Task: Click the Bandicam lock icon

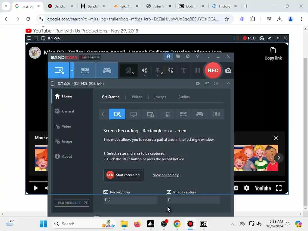Action: coord(168,57)
